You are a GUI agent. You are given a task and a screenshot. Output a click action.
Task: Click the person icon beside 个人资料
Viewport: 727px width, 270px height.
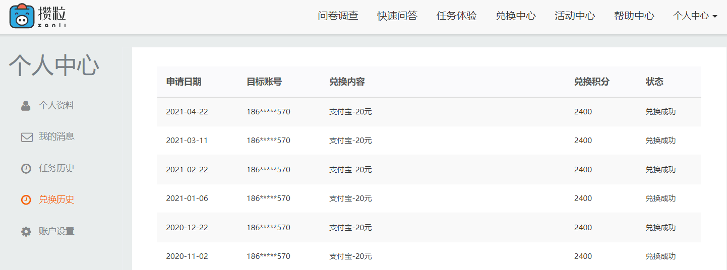click(26, 106)
